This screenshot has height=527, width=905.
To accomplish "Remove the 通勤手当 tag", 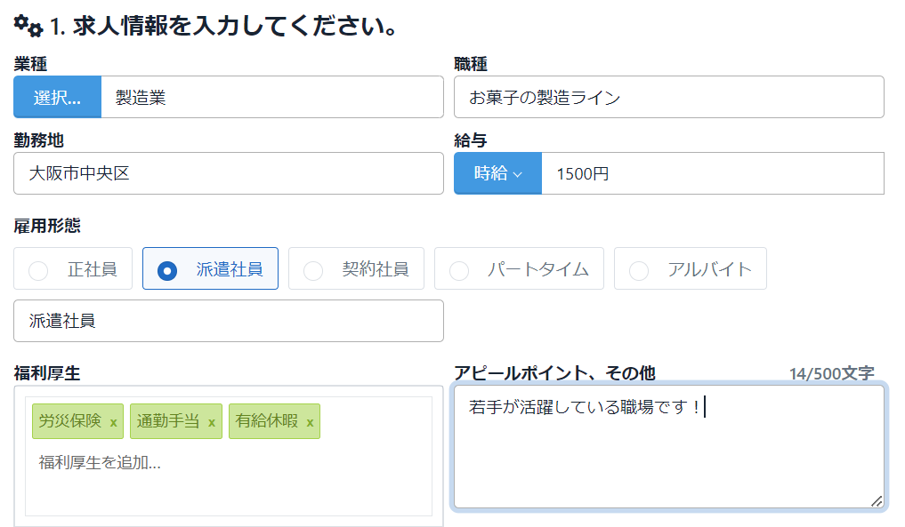I will [x=212, y=422].
